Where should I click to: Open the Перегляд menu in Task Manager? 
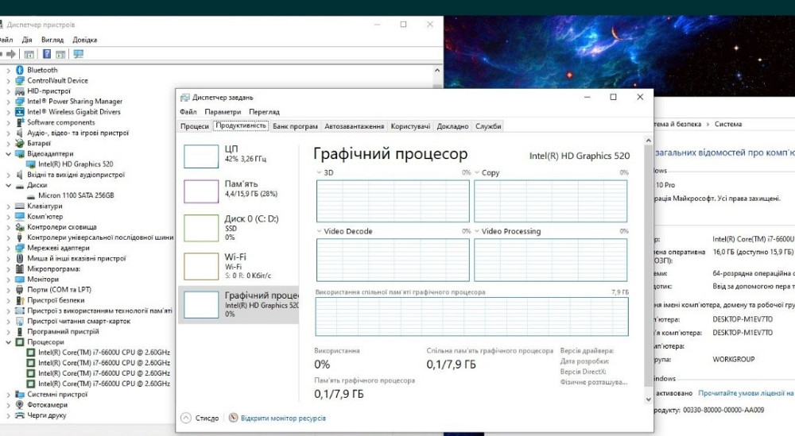[x=264, y=112]
